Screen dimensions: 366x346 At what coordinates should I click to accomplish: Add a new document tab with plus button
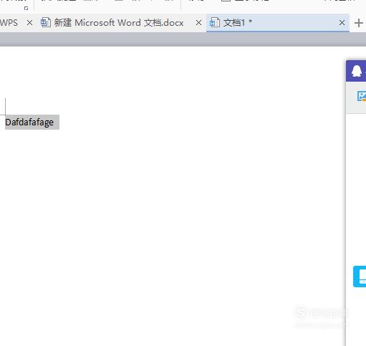[x=359, y=23]
